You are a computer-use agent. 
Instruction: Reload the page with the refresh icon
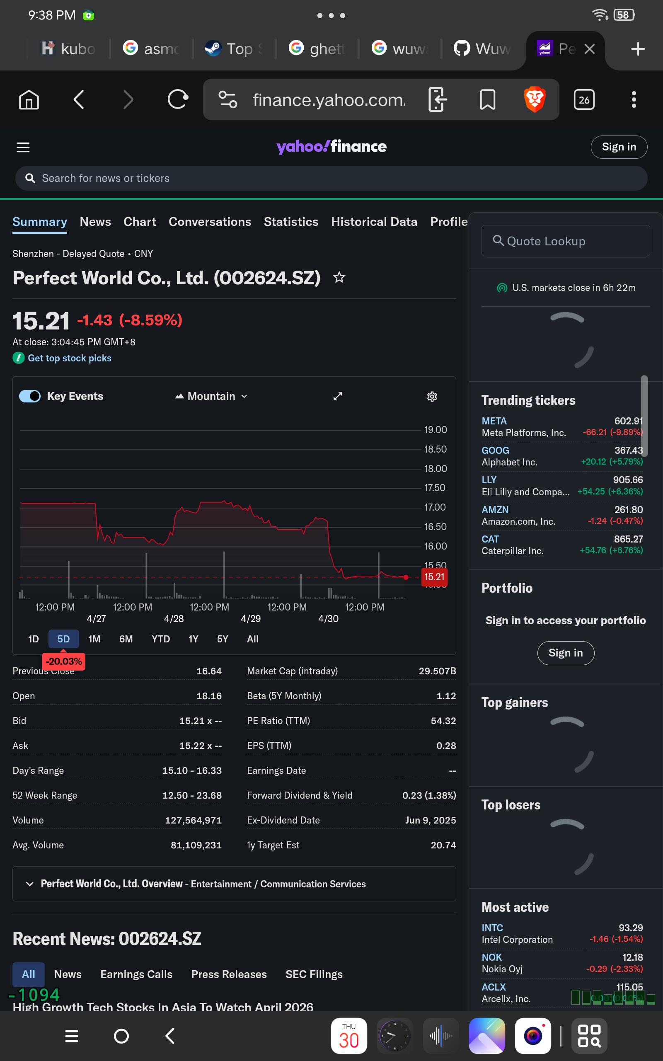pos(178,99)
